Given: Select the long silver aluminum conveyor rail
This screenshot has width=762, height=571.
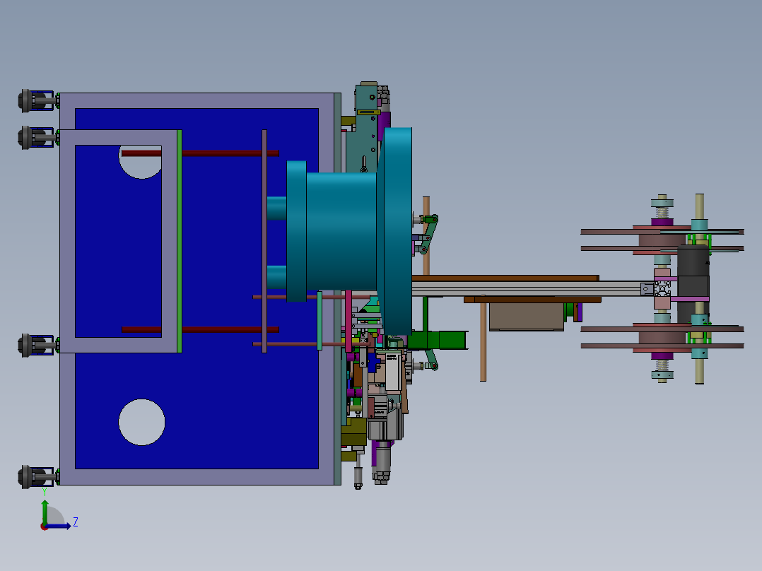Looking at the screenshot, I should pos(533,288).
